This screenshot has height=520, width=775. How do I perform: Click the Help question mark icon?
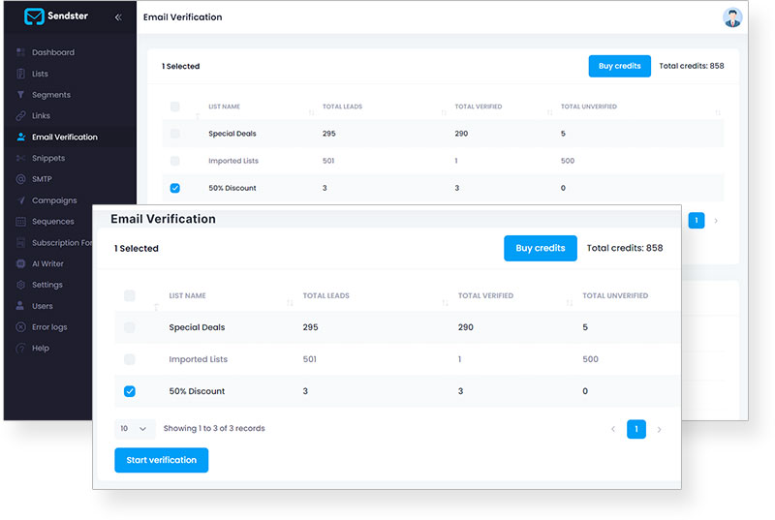click(x=20, y=349)
